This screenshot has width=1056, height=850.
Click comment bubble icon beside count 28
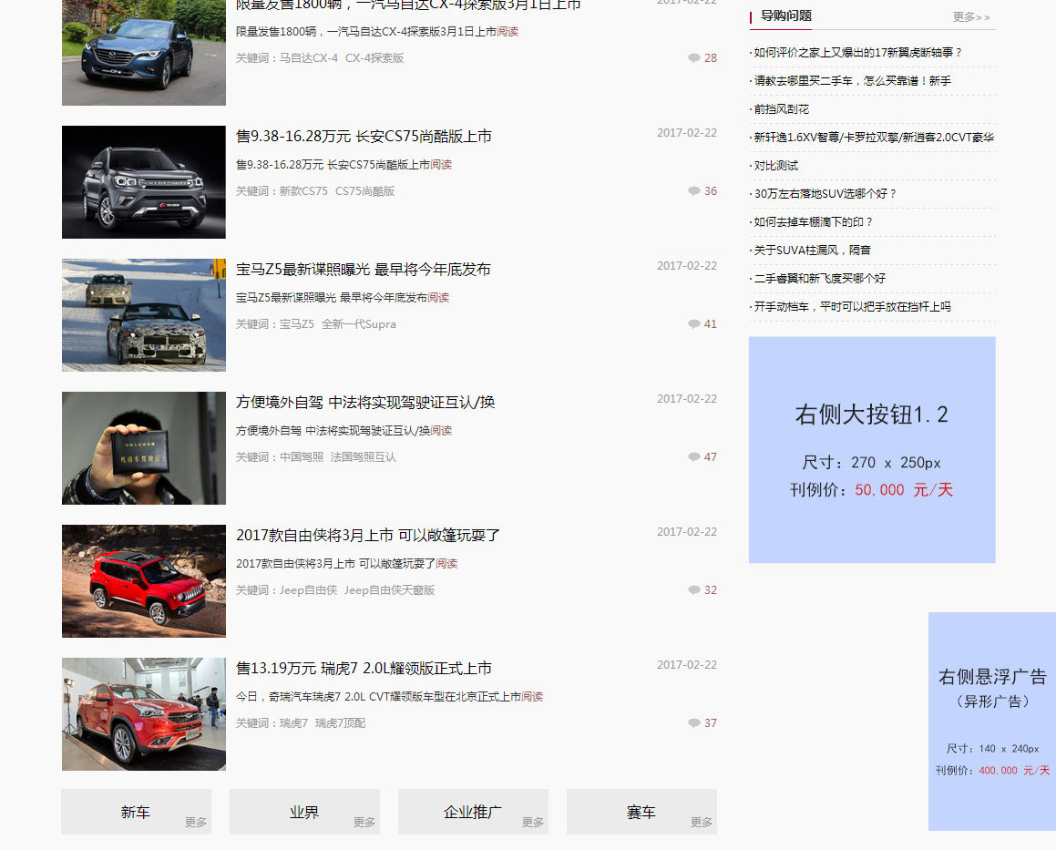[693, 58]
